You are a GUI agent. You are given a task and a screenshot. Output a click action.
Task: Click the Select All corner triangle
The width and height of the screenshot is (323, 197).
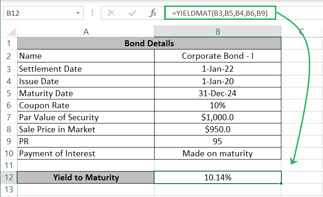tap(8, 31)
